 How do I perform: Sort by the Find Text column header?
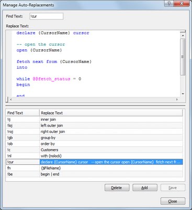[22, 113]
